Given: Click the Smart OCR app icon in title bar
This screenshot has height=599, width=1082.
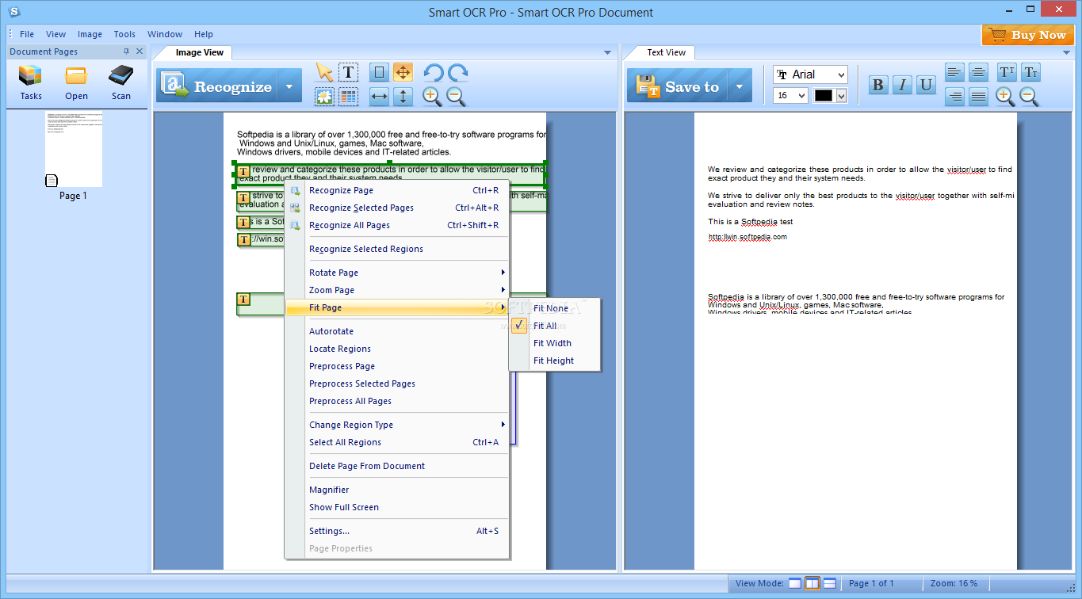Looking at the screenshot, I should [x=13, y=11].
